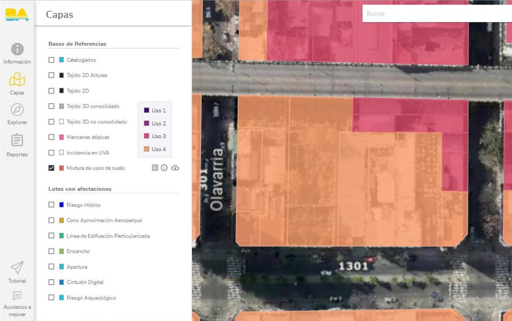Enable the Catalogados layer checkbox
Image resolution: width=512 pixels, height=321 pixels.
[x=51, y=60]
